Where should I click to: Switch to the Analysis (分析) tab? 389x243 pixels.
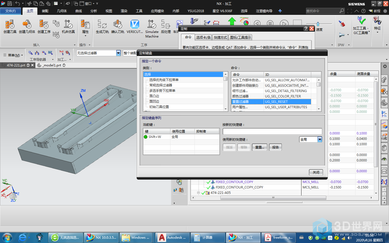click(x=94, y=11)
